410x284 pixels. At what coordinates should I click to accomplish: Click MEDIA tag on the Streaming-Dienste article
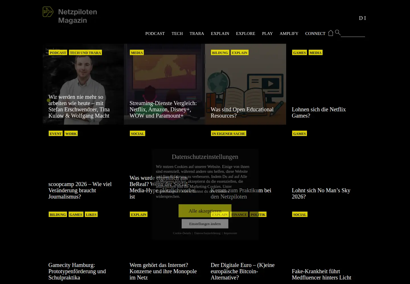(x=137, y=53)
